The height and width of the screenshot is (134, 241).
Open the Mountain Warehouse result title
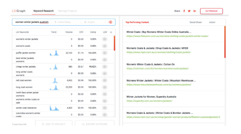(161, 81)
